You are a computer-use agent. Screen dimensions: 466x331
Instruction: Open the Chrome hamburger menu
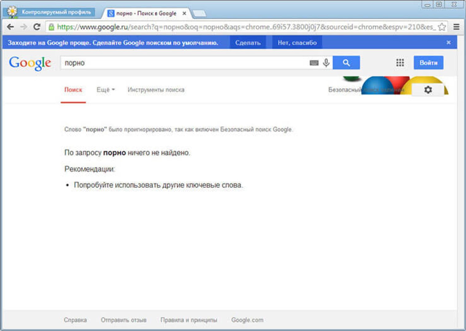point(456,27)
